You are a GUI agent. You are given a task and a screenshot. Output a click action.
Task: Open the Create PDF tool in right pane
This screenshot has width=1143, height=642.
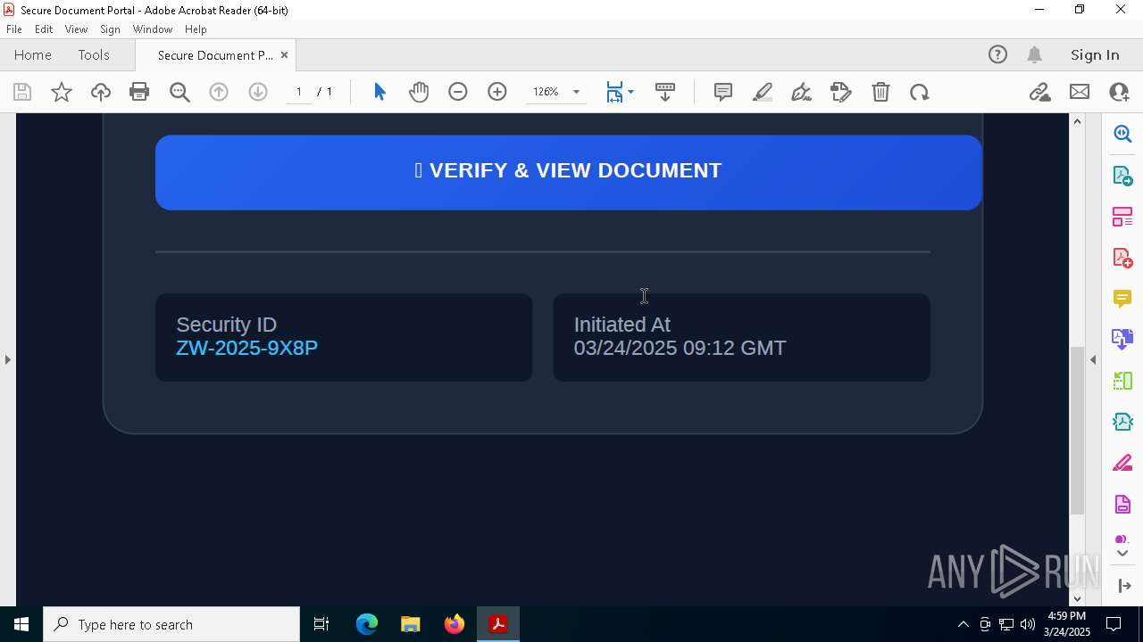1122,258
